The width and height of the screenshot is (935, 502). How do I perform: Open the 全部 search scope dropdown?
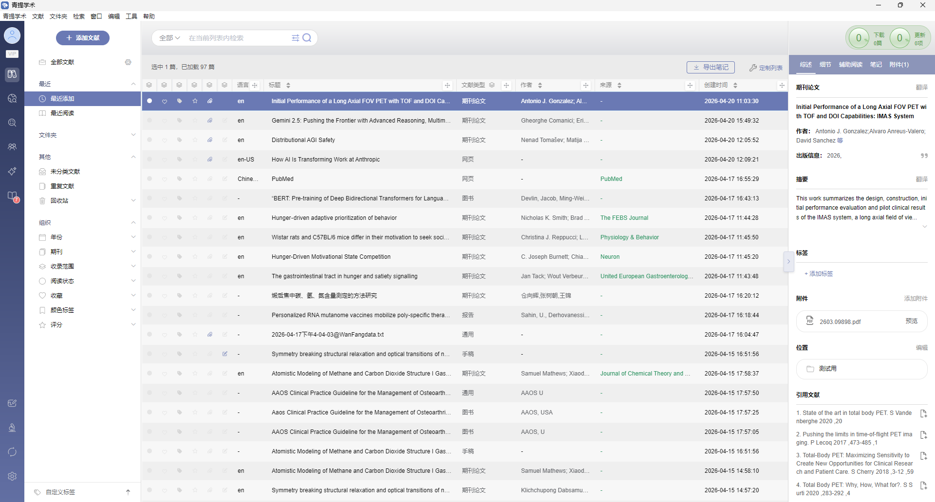coord(169,38)
